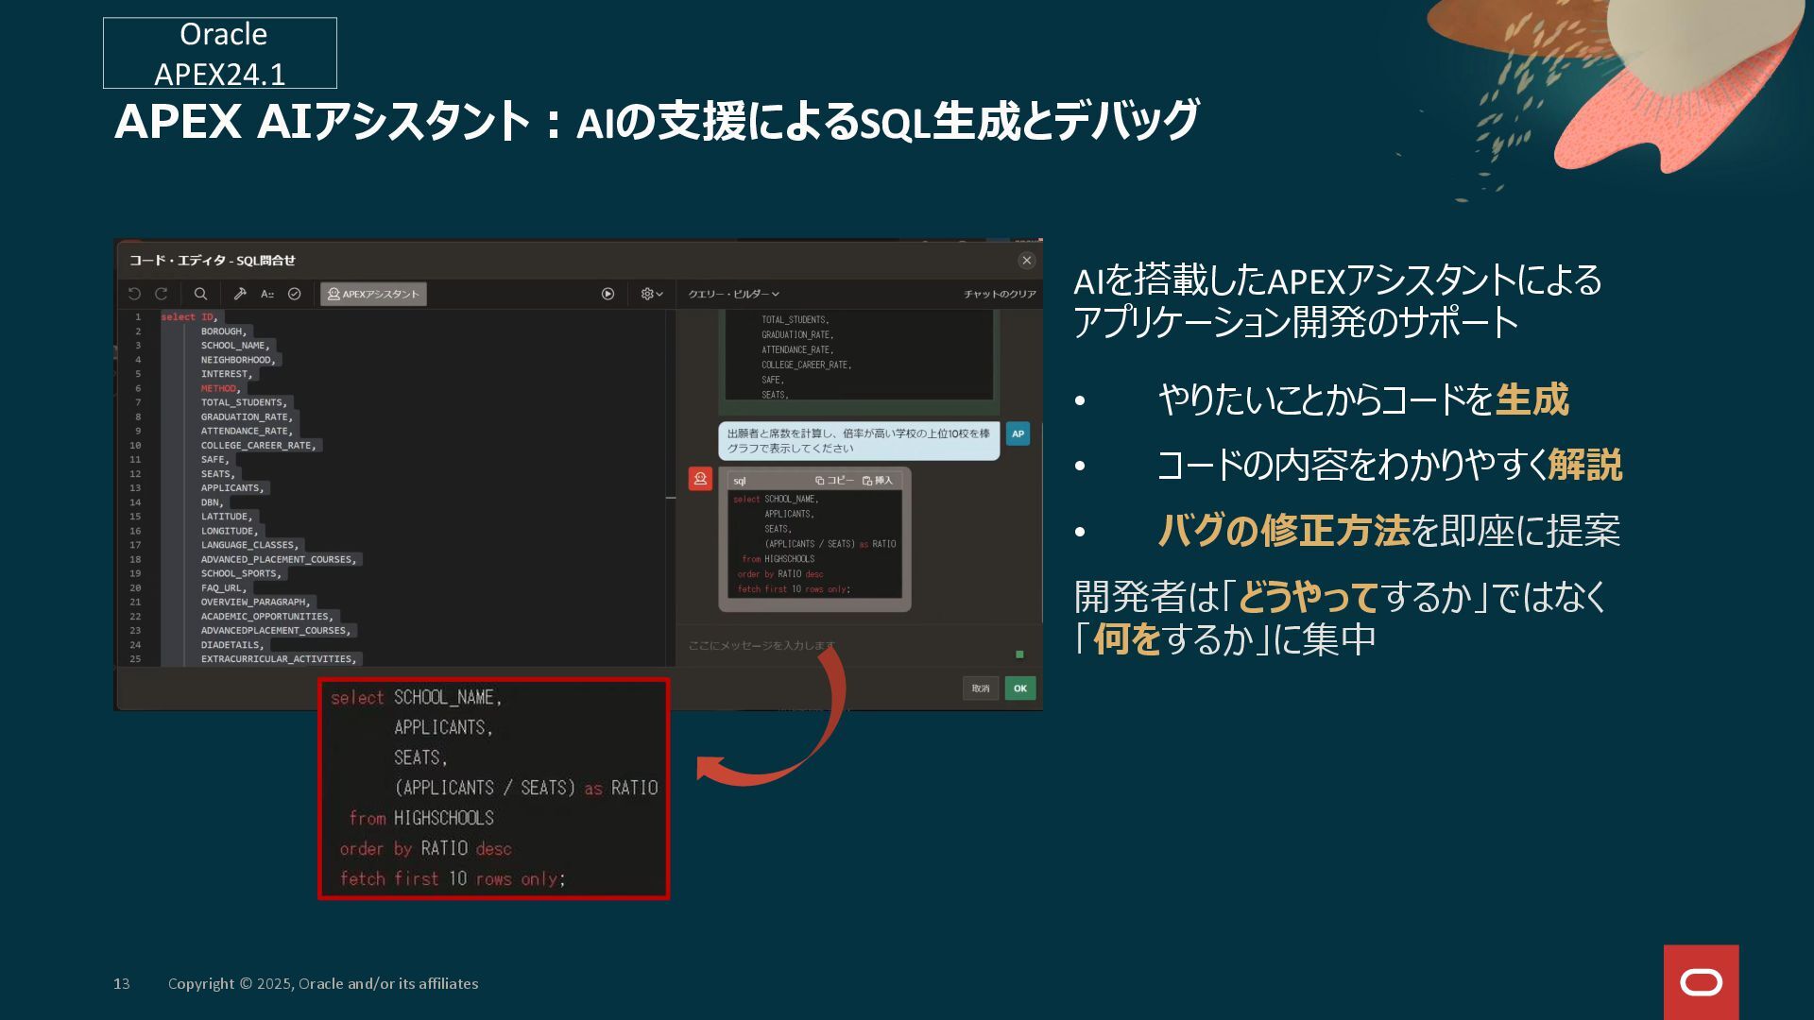Viewport: 1814px width, 1020px height.
Task: Click the AP user avatar in chat
Action: pos(1018,434)
